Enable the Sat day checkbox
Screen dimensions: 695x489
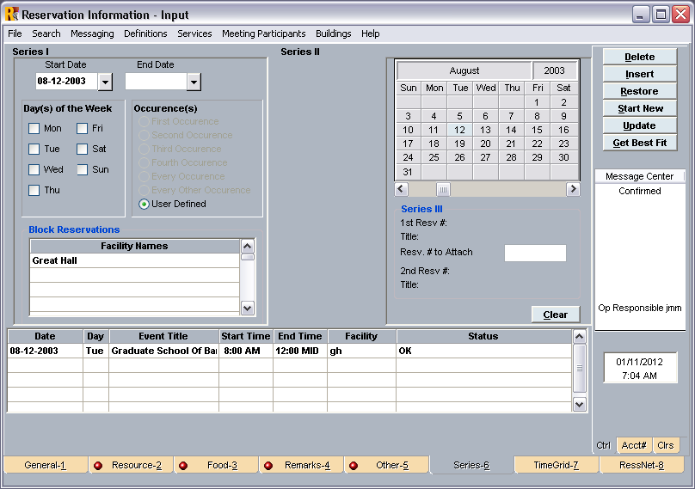pos(83,150)
